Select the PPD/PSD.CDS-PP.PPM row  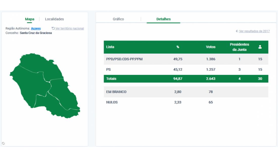[x=186, y=59]
